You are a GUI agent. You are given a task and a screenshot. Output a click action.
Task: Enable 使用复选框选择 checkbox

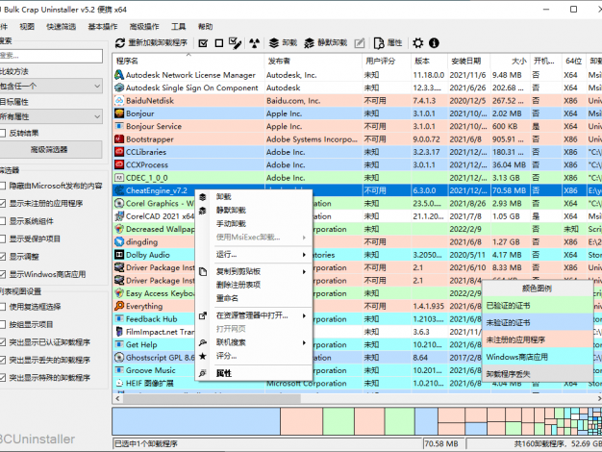[2, 307]
